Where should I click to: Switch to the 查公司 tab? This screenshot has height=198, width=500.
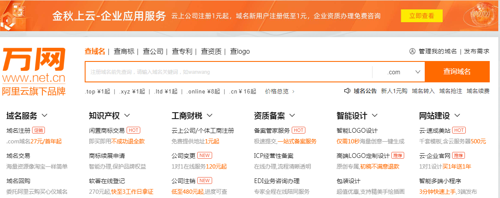[153, 51]
